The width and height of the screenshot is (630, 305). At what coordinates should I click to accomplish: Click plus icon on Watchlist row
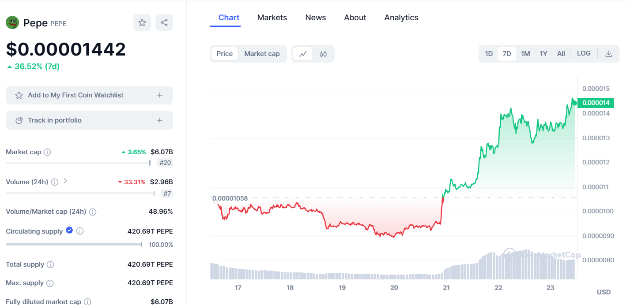160,95
